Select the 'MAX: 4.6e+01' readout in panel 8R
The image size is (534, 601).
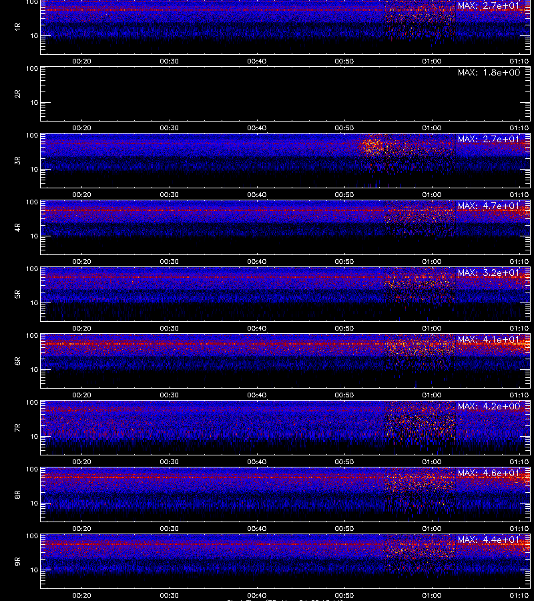489,473
